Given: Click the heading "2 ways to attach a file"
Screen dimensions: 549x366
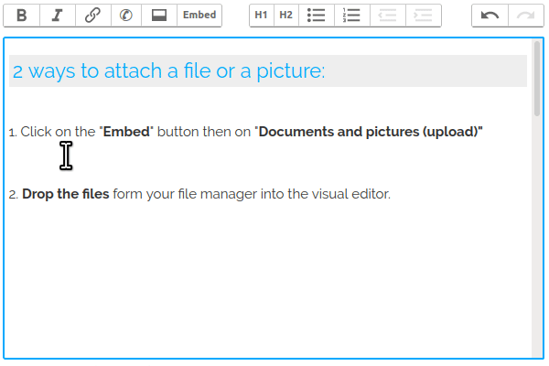Looking at the screenshot, I should click(x=168, y=71).
